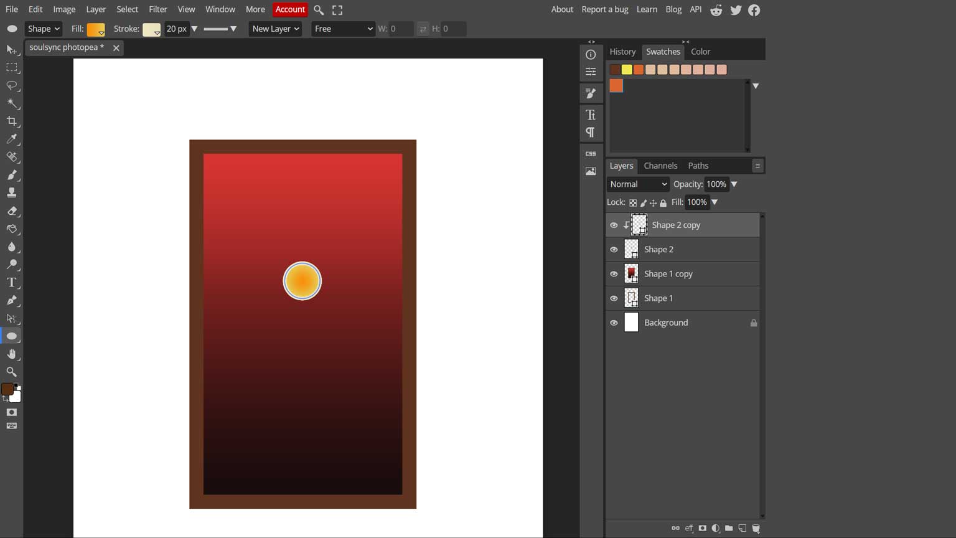Click the Account button
This screenshot has width=956, height=538.
290,9
